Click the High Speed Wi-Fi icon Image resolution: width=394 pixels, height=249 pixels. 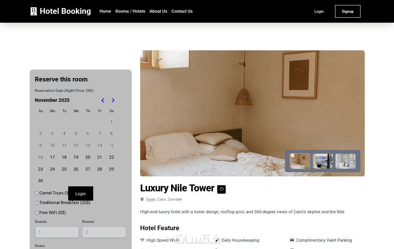point(142,240)
